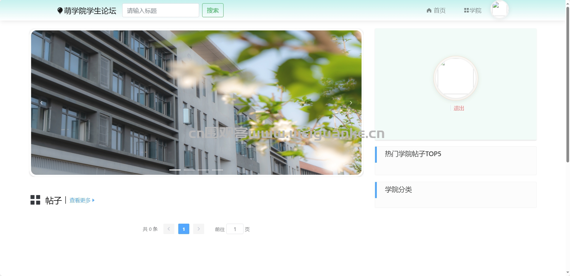
Task: Click the page vertical scrollbar thumb
Action: coord(568,84)
